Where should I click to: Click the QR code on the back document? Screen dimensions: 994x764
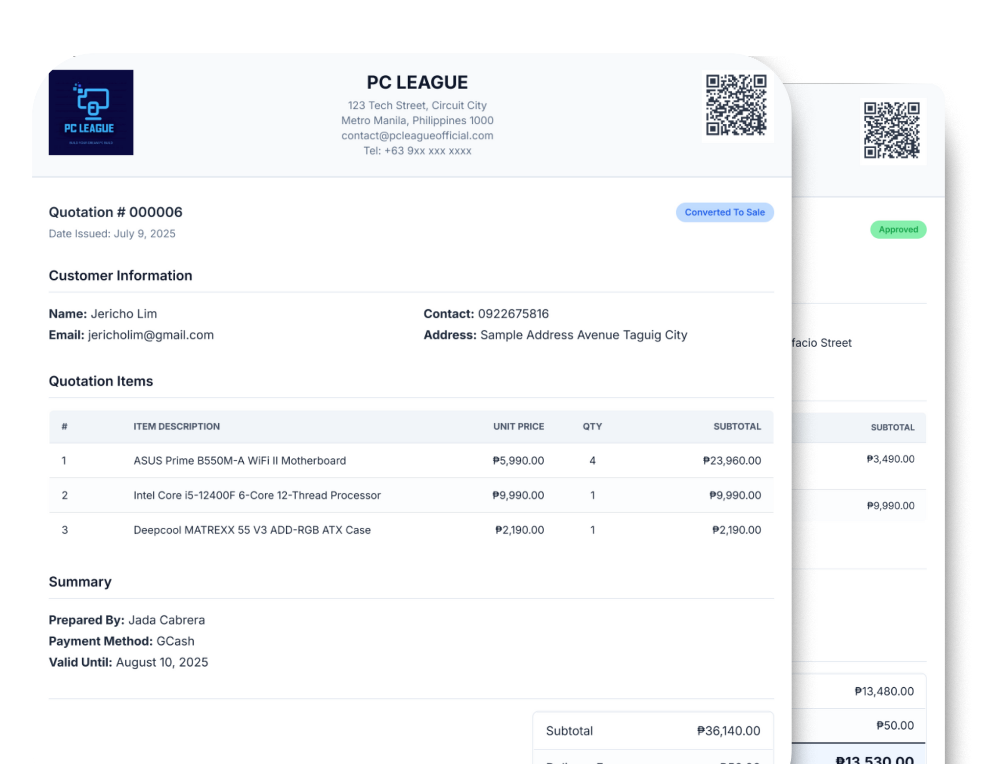(x=892, y=130)
